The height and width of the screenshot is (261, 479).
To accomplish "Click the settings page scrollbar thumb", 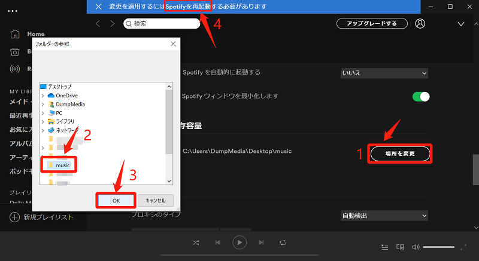I will click(475, 170).
